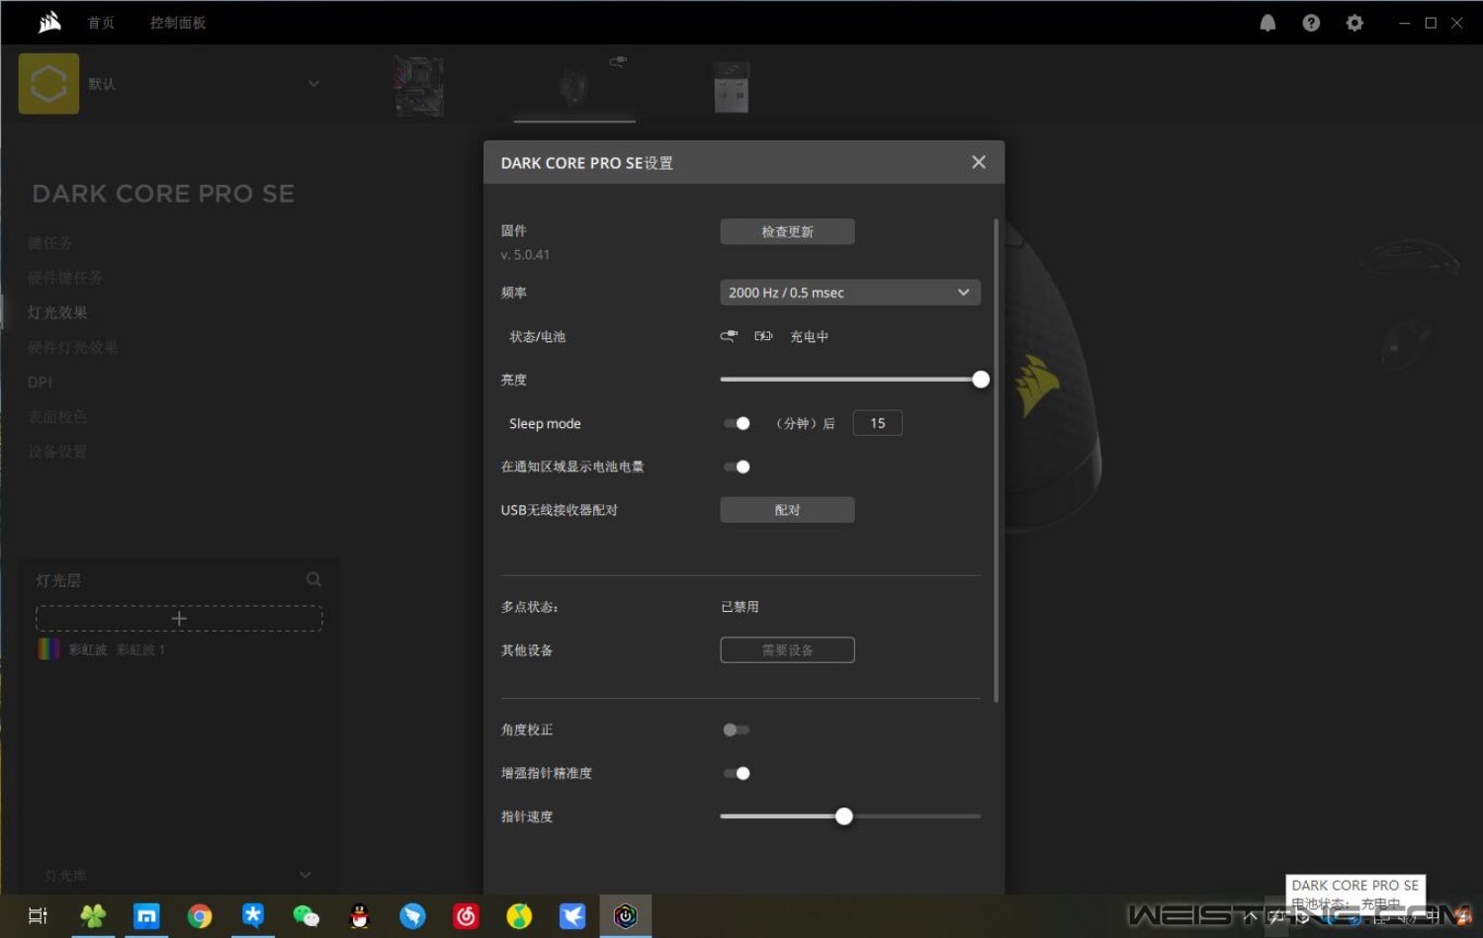The width and height of the screenshot is (1483, 938).
Task: Launch Google Chrome from taskbar
Action: pyautogui.click(x=200, y=916)
